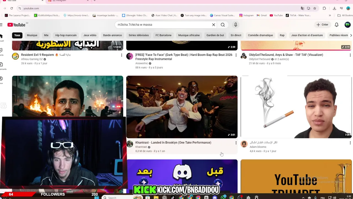Play the cigarette thumbnail video by Adam blooms
The width and height of the screenshot is (353, 199).
pos(296,107)
